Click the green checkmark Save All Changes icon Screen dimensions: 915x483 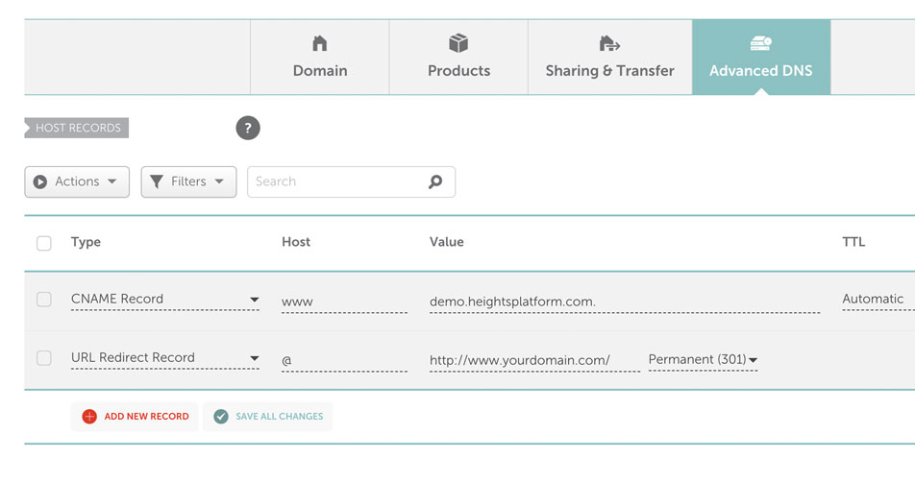(221, 416)
